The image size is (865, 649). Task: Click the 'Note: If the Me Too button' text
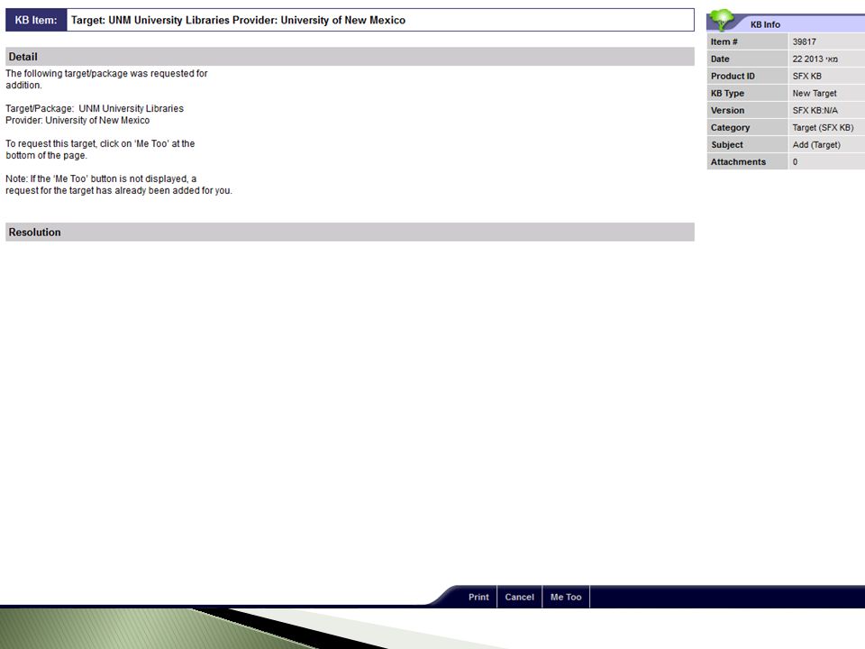[119, 184]
